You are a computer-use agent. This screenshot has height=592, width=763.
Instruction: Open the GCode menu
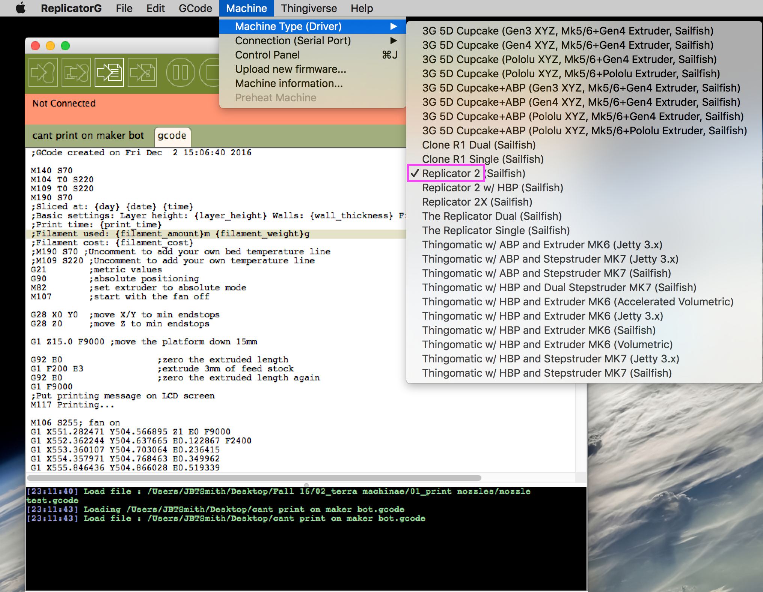pyautogui.click(x=195, y=8)
